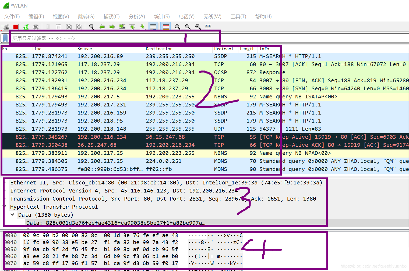Open the 无线(W) menu
Viewport: 409px width, 271px height.
tap(212, 17)
